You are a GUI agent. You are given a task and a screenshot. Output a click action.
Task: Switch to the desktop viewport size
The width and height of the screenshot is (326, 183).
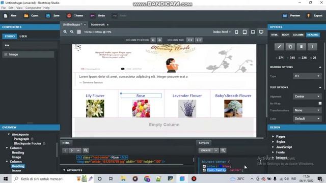point(261,32)
